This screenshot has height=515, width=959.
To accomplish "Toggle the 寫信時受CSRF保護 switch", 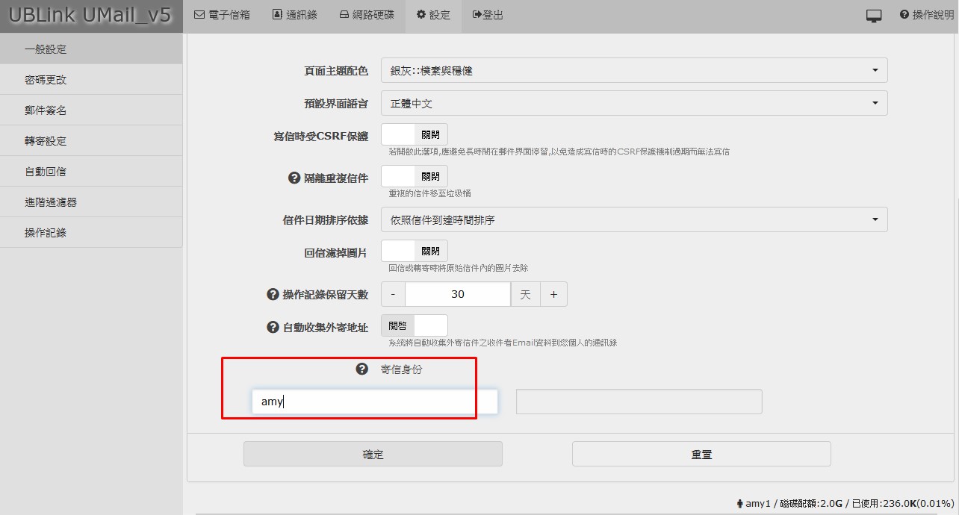I will (414, 135).
